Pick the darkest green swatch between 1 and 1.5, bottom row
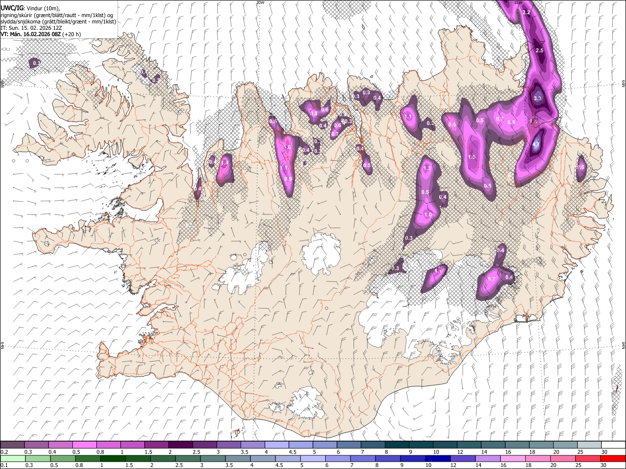This screenshot has width=626, height=469. coord(113,458)
